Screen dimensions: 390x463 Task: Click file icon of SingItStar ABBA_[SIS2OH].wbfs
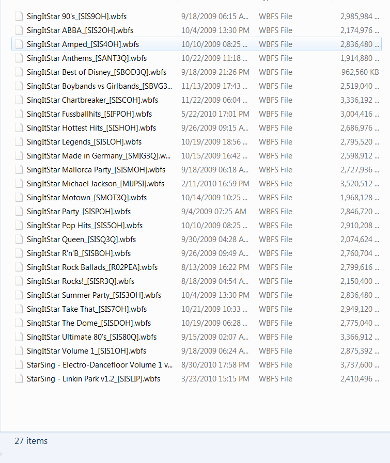click(x=19, y=30)
